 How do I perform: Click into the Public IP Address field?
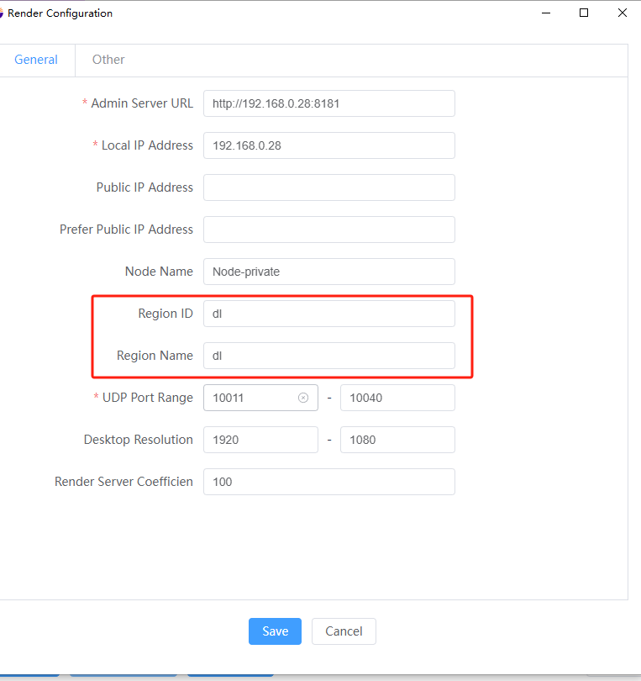(329, 187)
